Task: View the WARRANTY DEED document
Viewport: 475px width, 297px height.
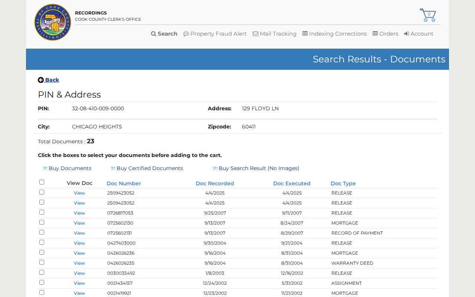Action: 79,263
